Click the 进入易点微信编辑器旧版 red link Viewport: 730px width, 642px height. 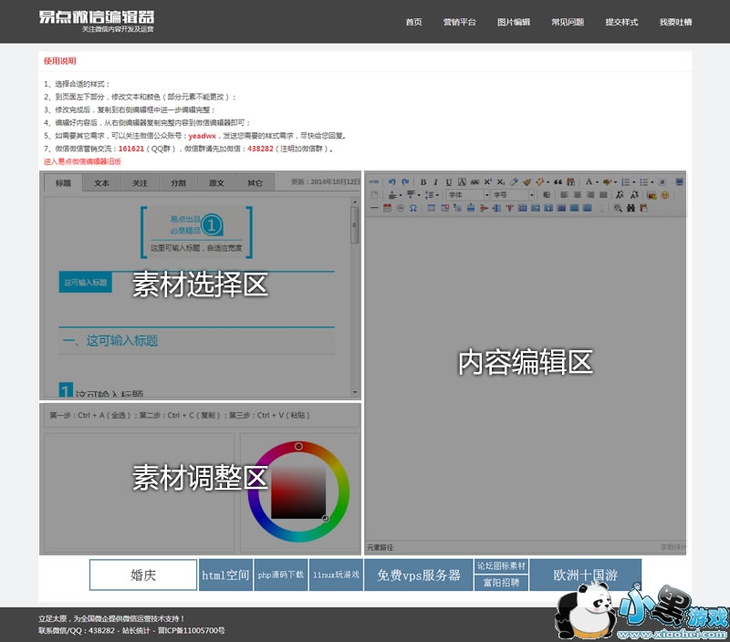[x=82, y=160]
